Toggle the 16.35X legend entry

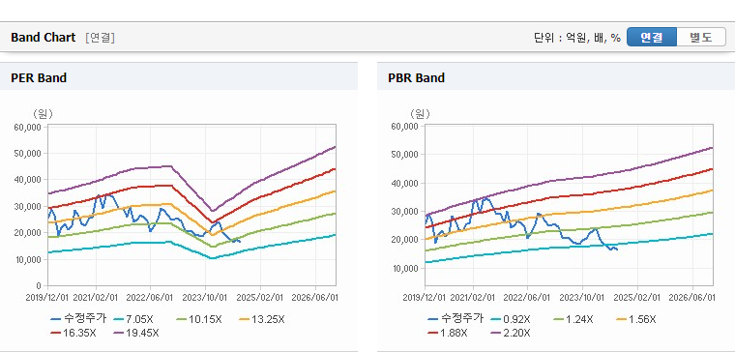[73, 333]
